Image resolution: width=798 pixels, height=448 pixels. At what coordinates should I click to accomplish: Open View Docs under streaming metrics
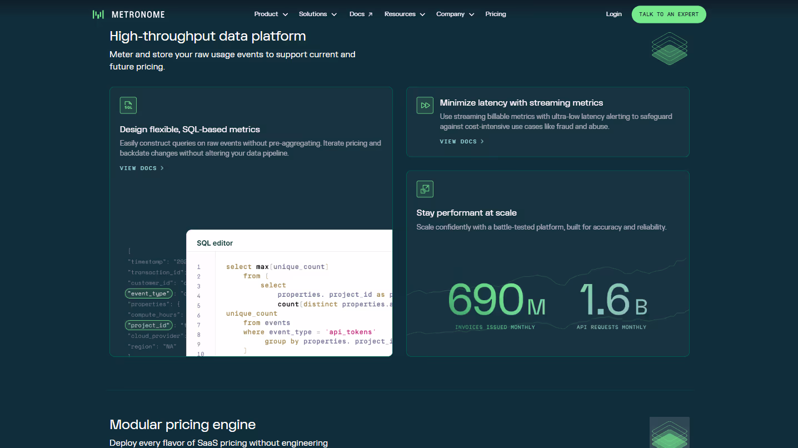click(x=462, y=142)
